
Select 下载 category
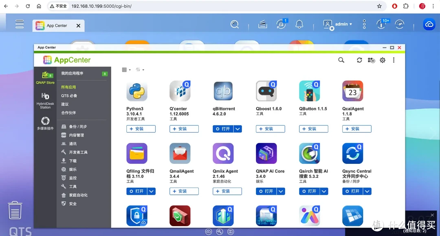(69, 161)
